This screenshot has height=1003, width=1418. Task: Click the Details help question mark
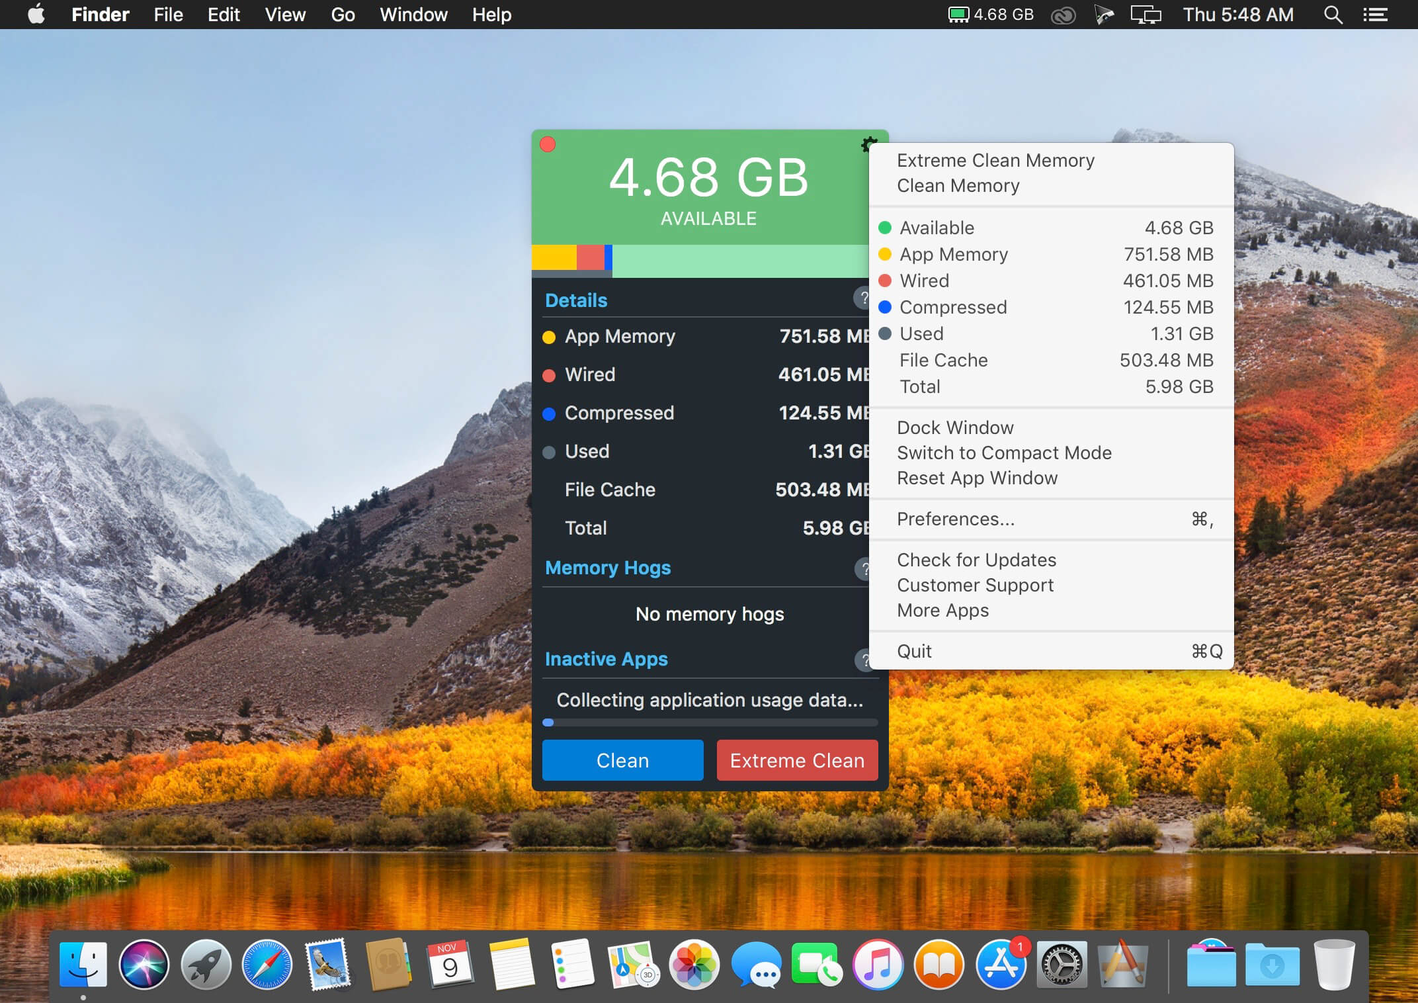864,299
